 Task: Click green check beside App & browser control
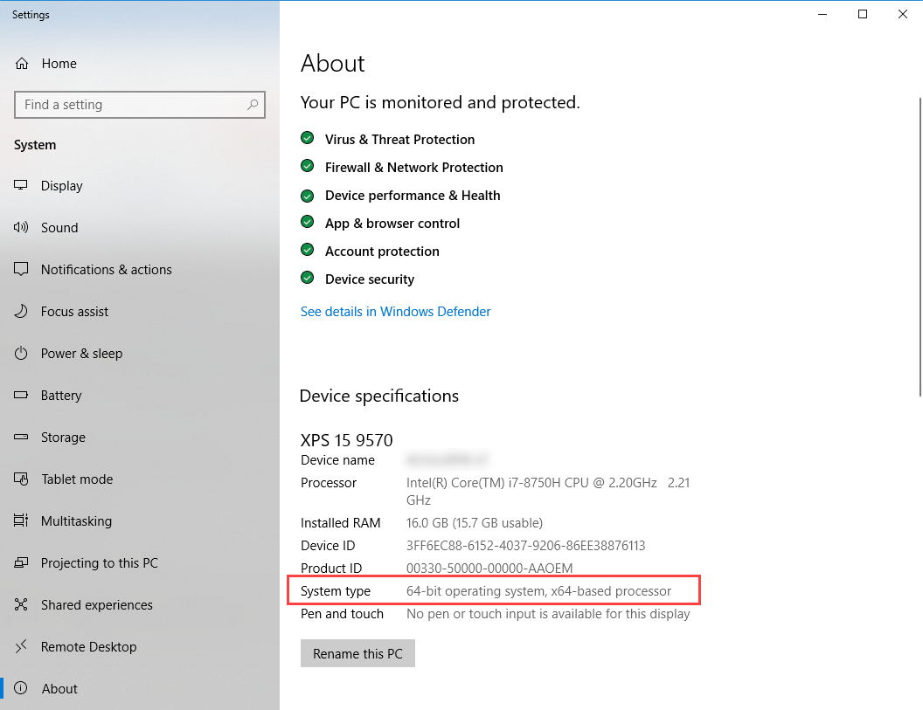coord(308,223)
